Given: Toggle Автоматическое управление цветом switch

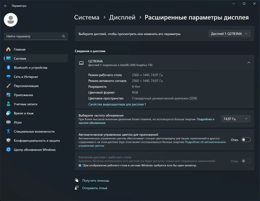Looking at the screenshot, I should tap(246, 140).
